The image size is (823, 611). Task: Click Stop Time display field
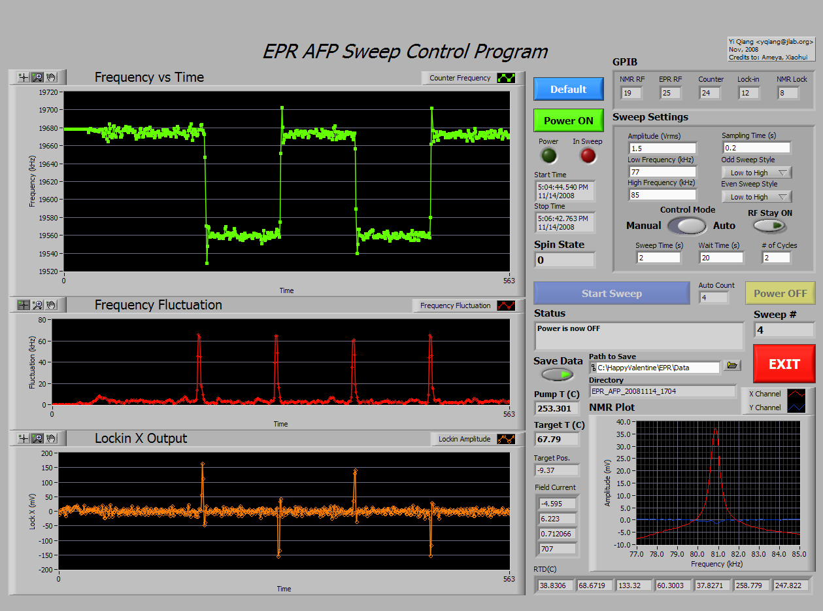click(x=565, y=222)
